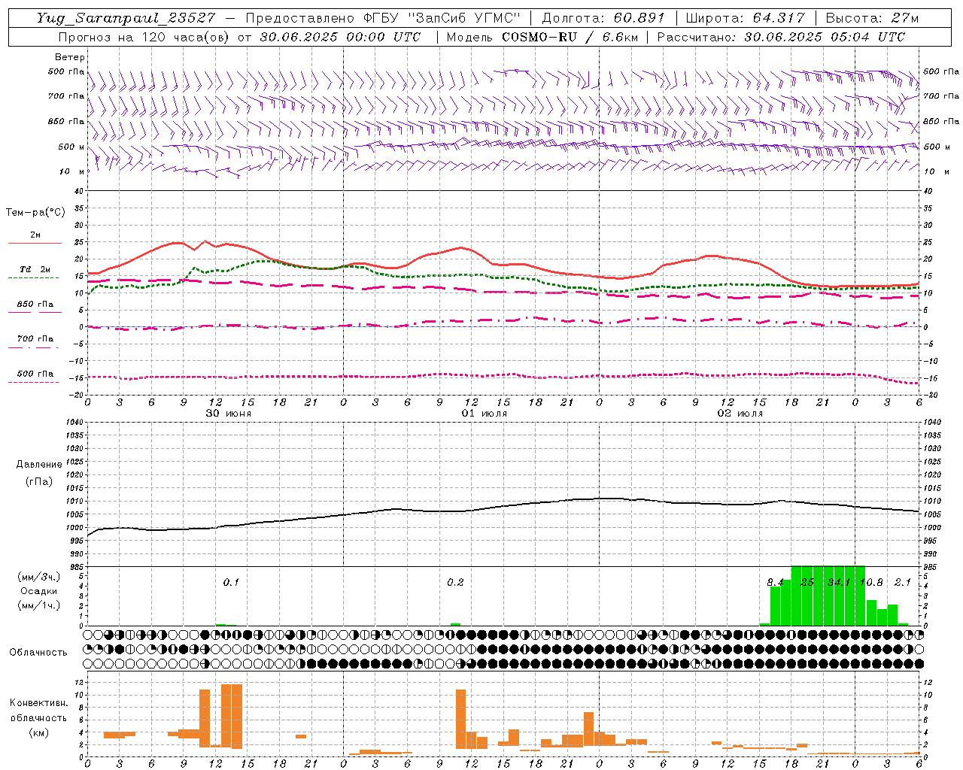Select the date label 02 июля
This screenshot has width=963, height=770.
(740, 414)
